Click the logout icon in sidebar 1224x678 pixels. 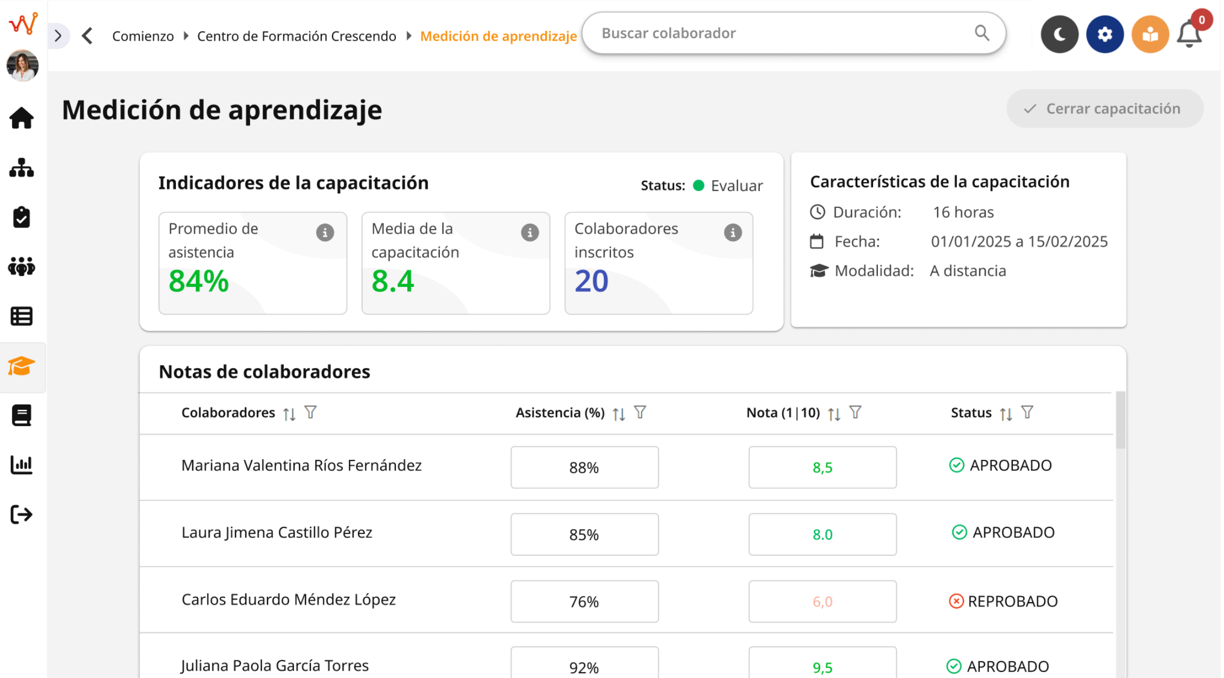[22, 514]
